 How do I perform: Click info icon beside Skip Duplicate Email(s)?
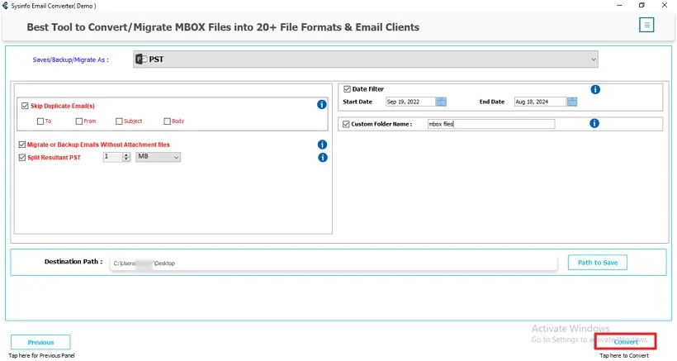coord(322,105)
